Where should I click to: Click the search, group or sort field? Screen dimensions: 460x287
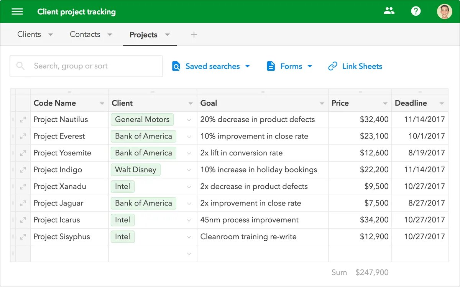click(x=86, y=66)
